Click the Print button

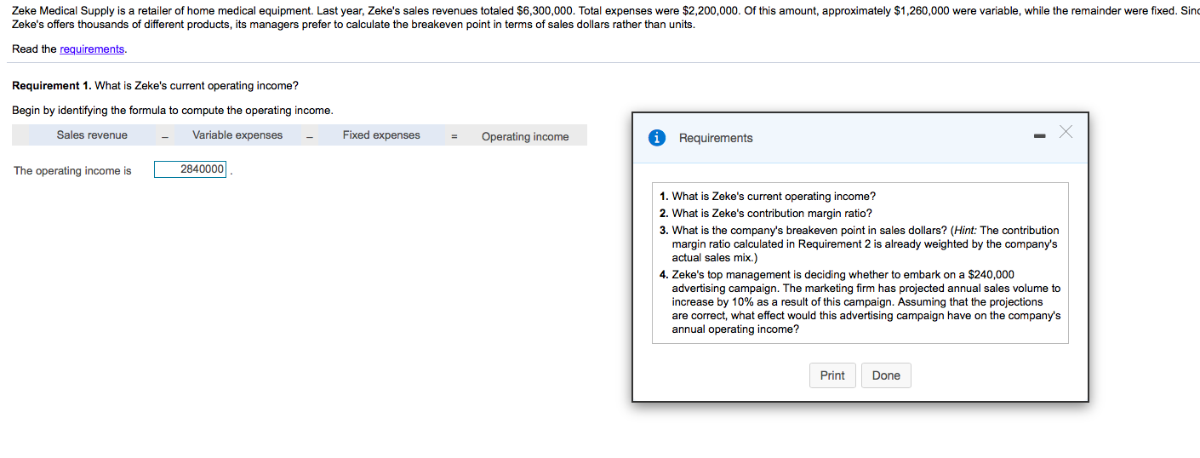tap(832, 375)
